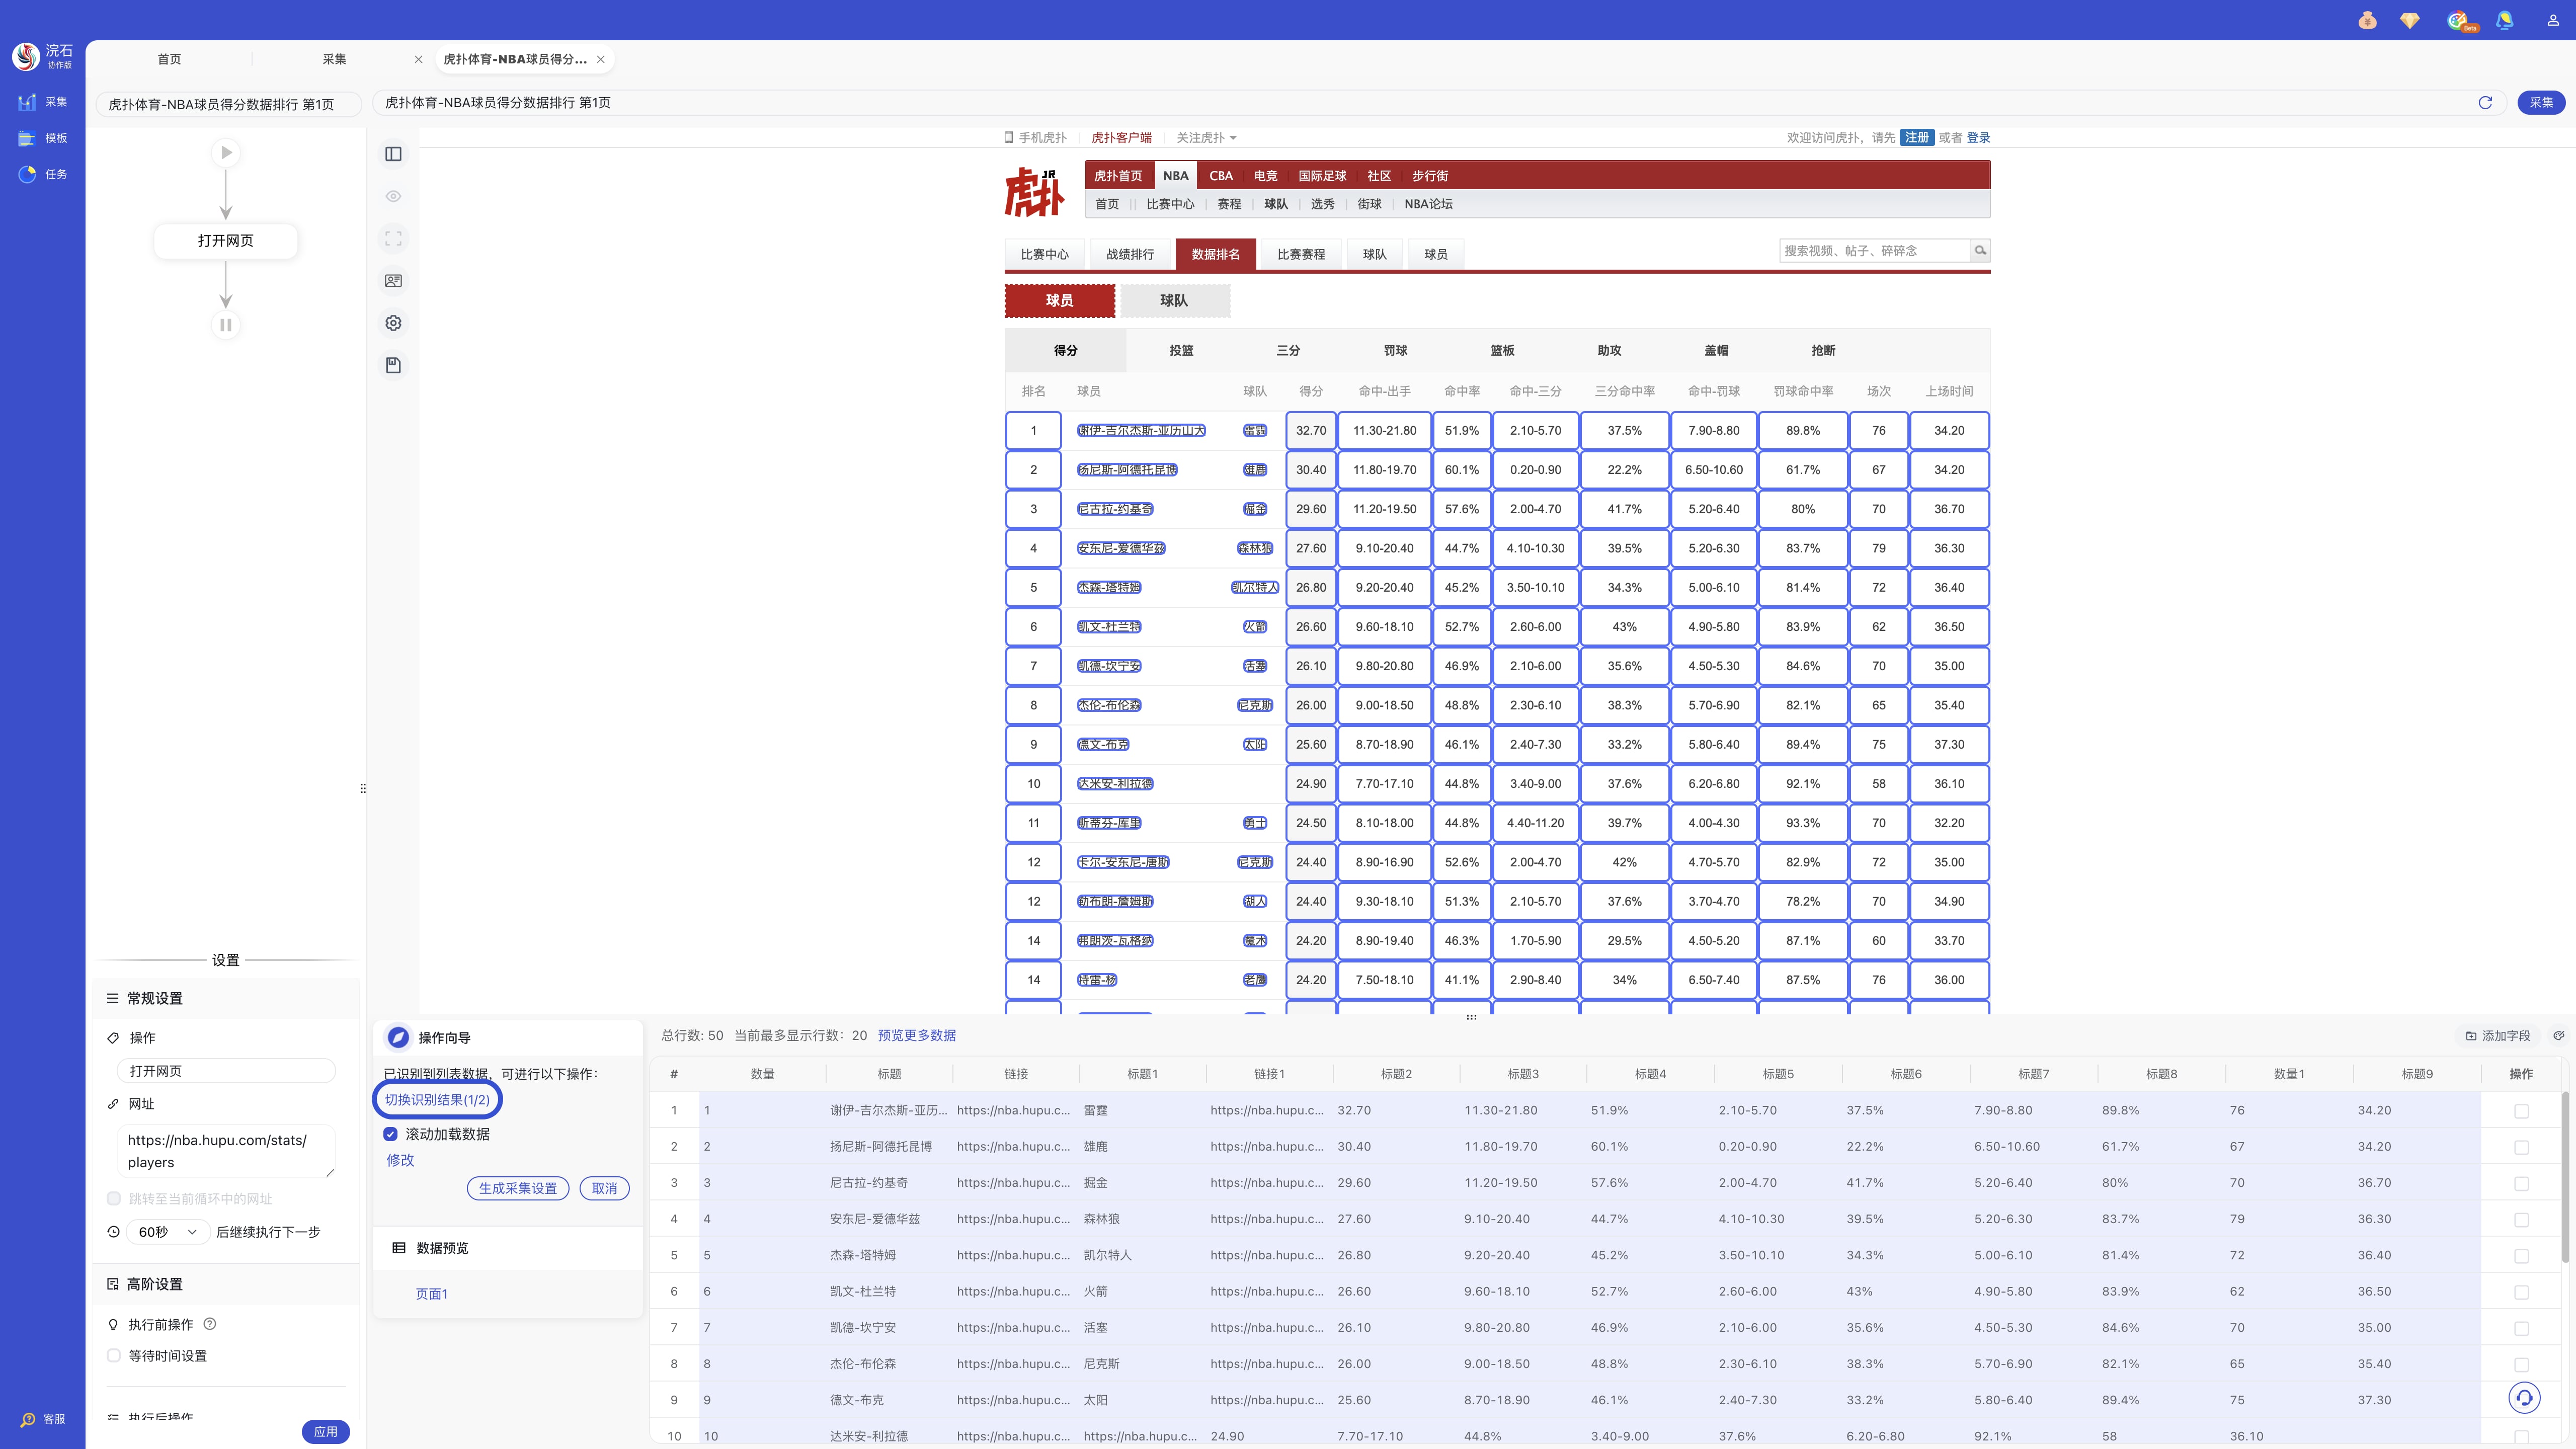2576x1449 pixels.
Task: Check the operation checkbox for row 1
Action: click(x=2521, y=1111)
